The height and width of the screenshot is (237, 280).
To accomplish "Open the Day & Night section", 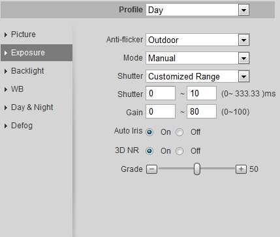I will click(x=32, y=107).
